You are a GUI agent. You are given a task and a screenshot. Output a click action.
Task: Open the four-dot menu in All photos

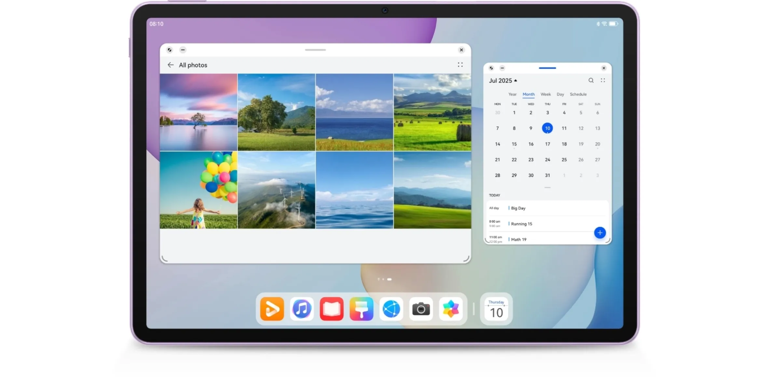(460, 65)
